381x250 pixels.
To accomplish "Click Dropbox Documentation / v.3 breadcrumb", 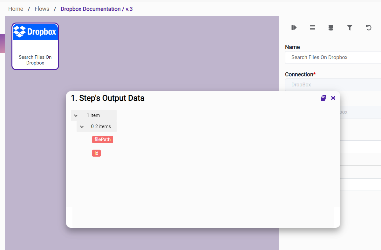I will pyautogui.click(x=97, y=9).
